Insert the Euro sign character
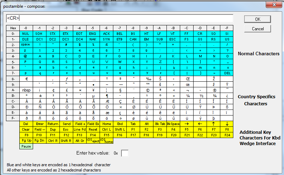Screen dimensions: 284x175 tap(26, 79)
